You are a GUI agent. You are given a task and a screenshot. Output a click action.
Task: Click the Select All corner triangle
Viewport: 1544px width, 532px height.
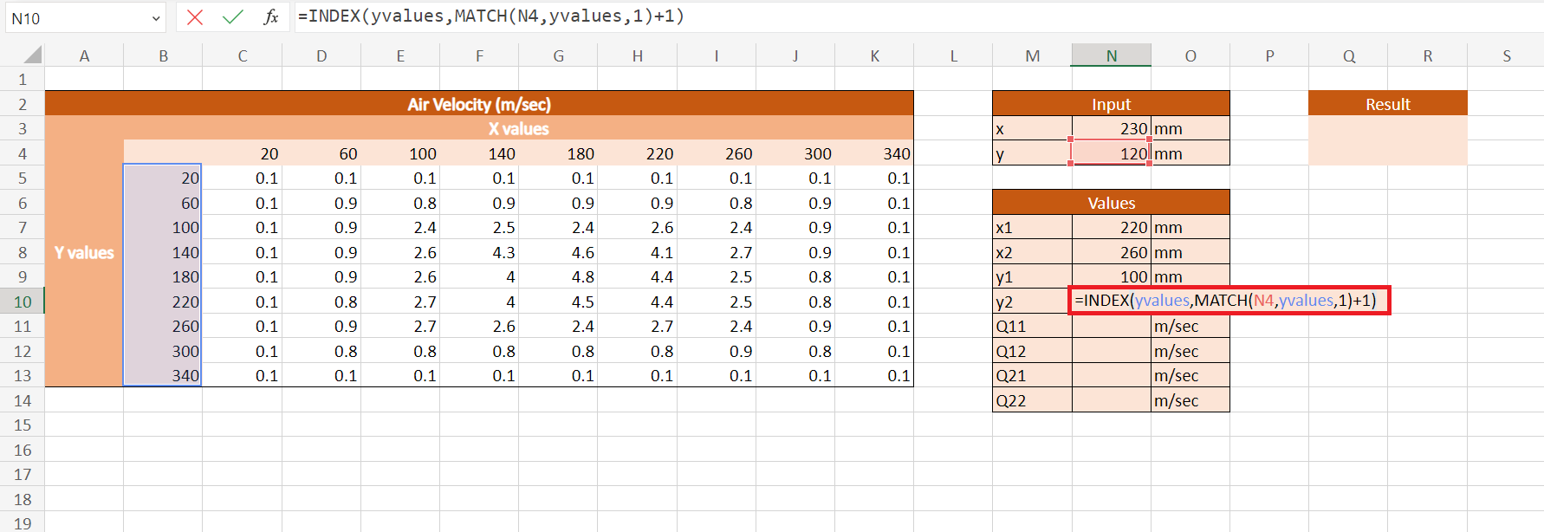point(32,55)
